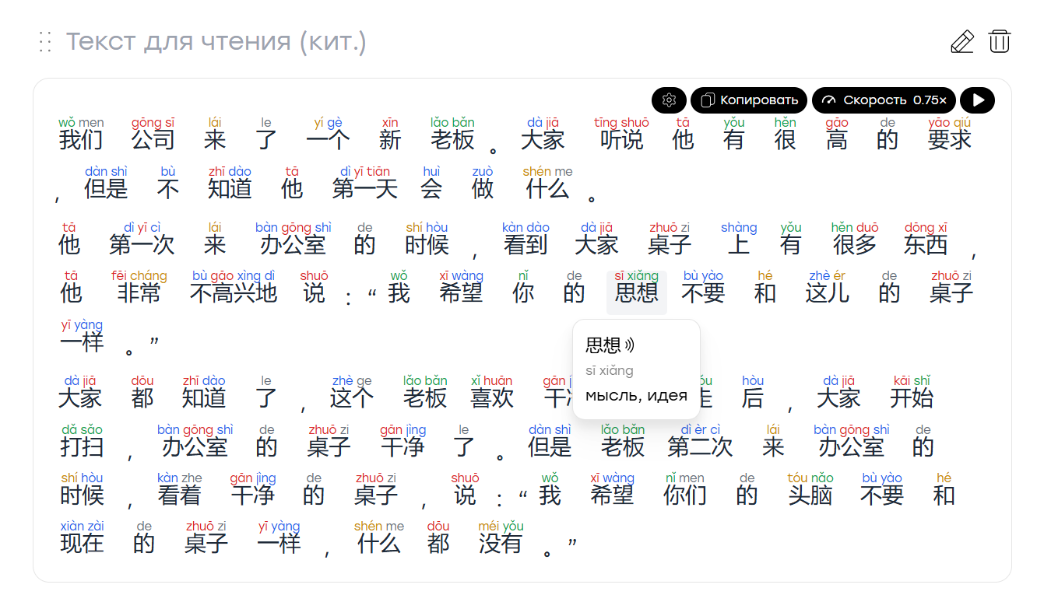Viewport: 1037px width, 602px height.
Task: Click the drag handle beside the title
Action: 45,42
